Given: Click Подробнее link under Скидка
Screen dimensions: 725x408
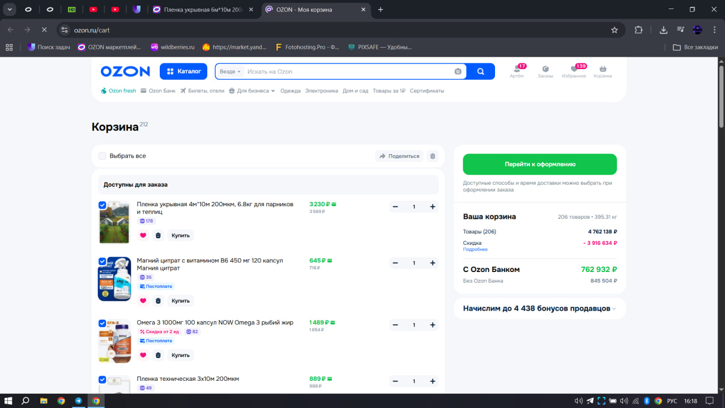Looking at the screenshot, I should point(475,249).
